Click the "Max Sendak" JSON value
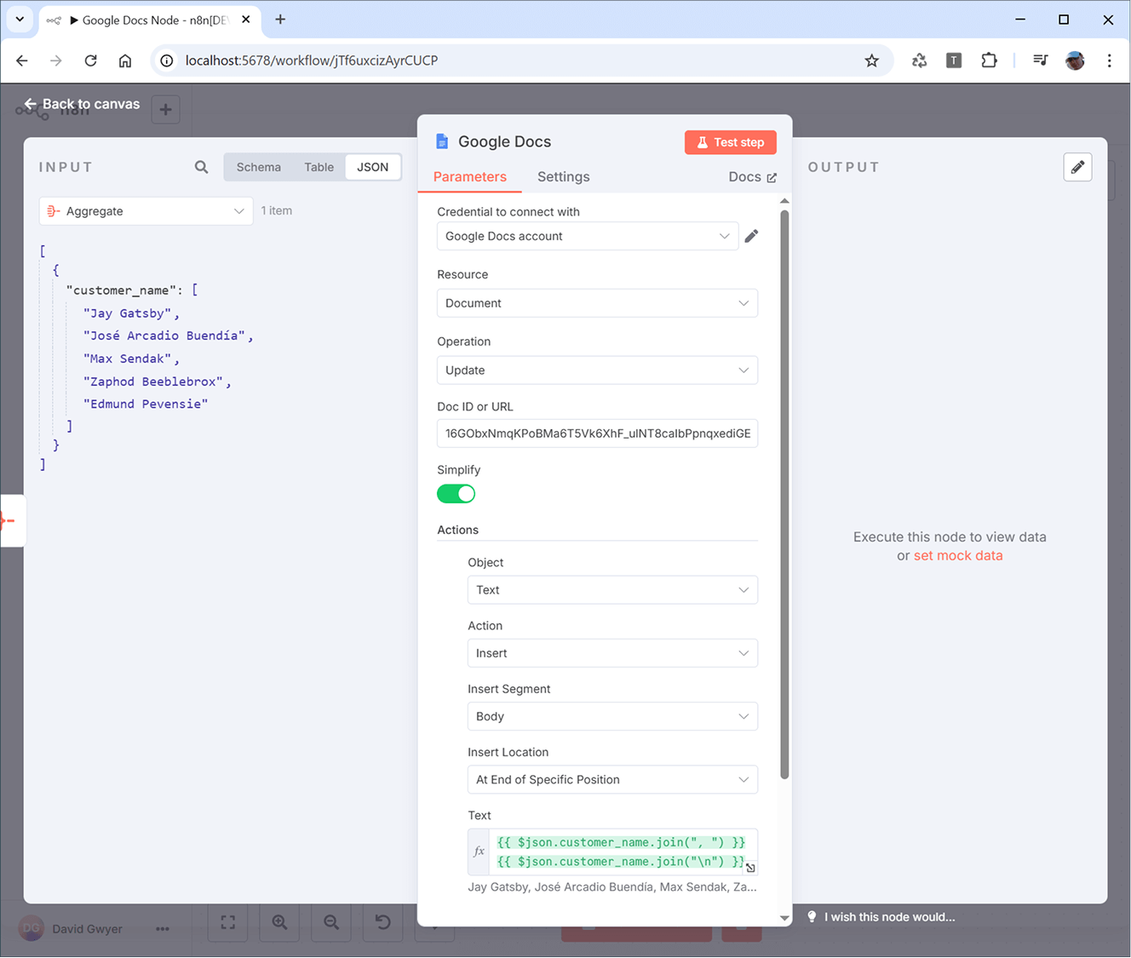The width and height of the screenshot is (1131, 958). click(x=127, y=359)
